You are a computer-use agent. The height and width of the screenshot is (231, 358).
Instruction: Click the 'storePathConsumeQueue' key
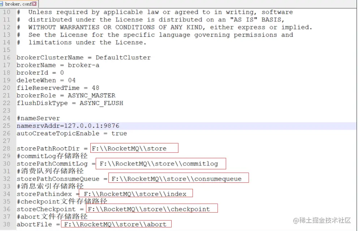click(x=58, y=179)
